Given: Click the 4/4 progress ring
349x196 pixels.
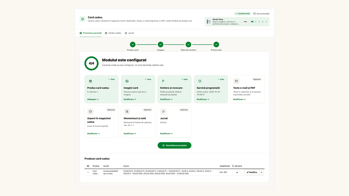Looking at the screenshot, I should click(x=91, y=63).
